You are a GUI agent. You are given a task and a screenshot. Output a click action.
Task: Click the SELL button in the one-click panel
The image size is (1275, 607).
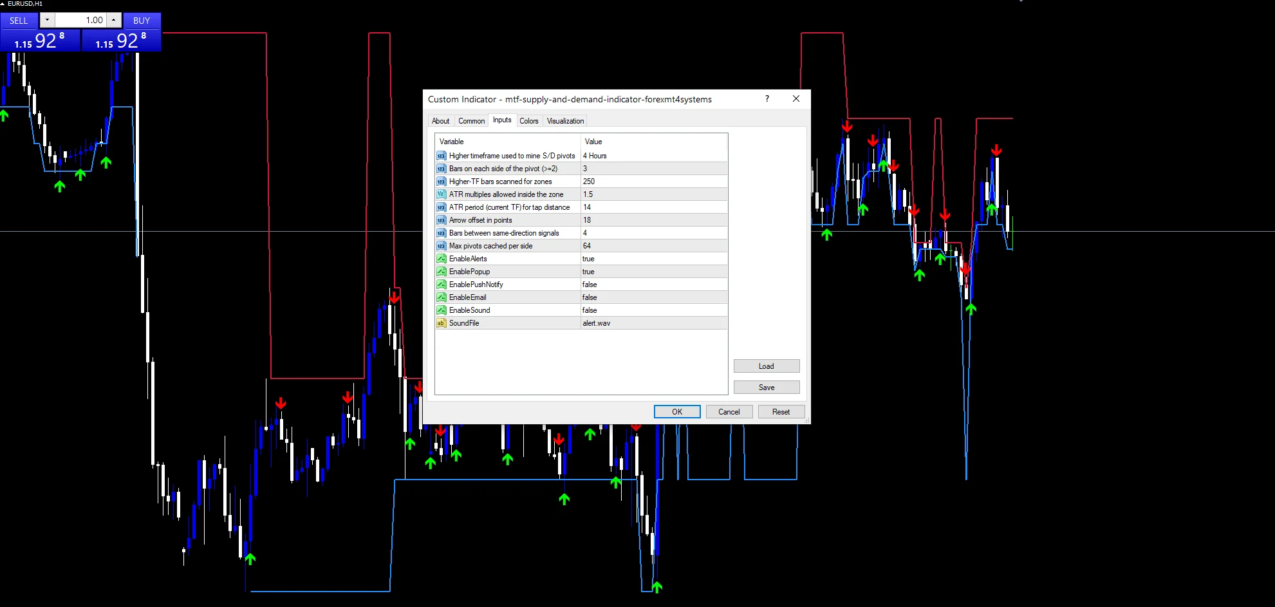coord(19,21)
